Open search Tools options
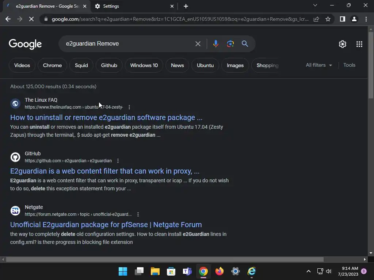Image resolution: width=374 pixels, height=280 pixels. (x=349, y=65)
